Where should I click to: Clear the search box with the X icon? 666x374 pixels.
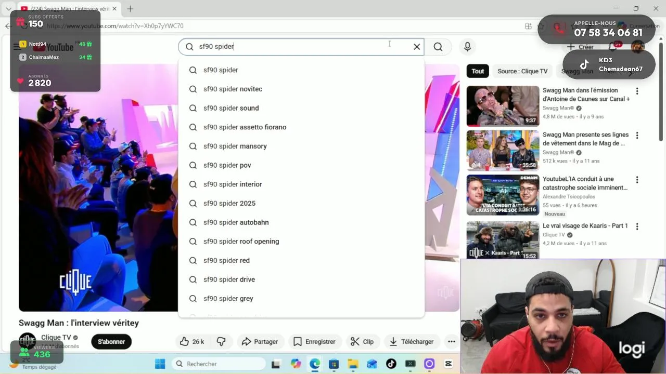pyautogui.click(x=417, y=47)
